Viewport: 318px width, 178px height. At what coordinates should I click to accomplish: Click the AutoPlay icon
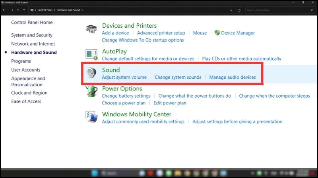pyautogui.click(x=91, y=55)
